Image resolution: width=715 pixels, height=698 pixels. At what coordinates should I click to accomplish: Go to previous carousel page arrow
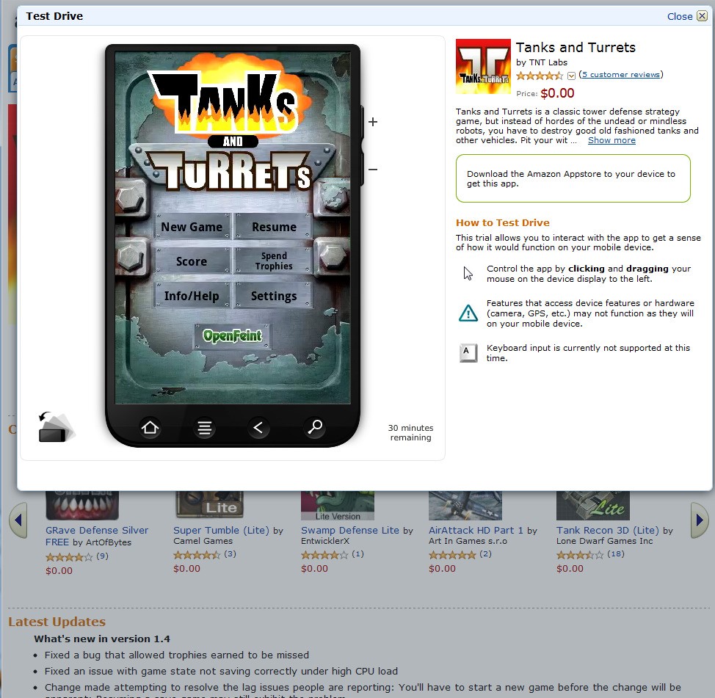pos(18,520)
